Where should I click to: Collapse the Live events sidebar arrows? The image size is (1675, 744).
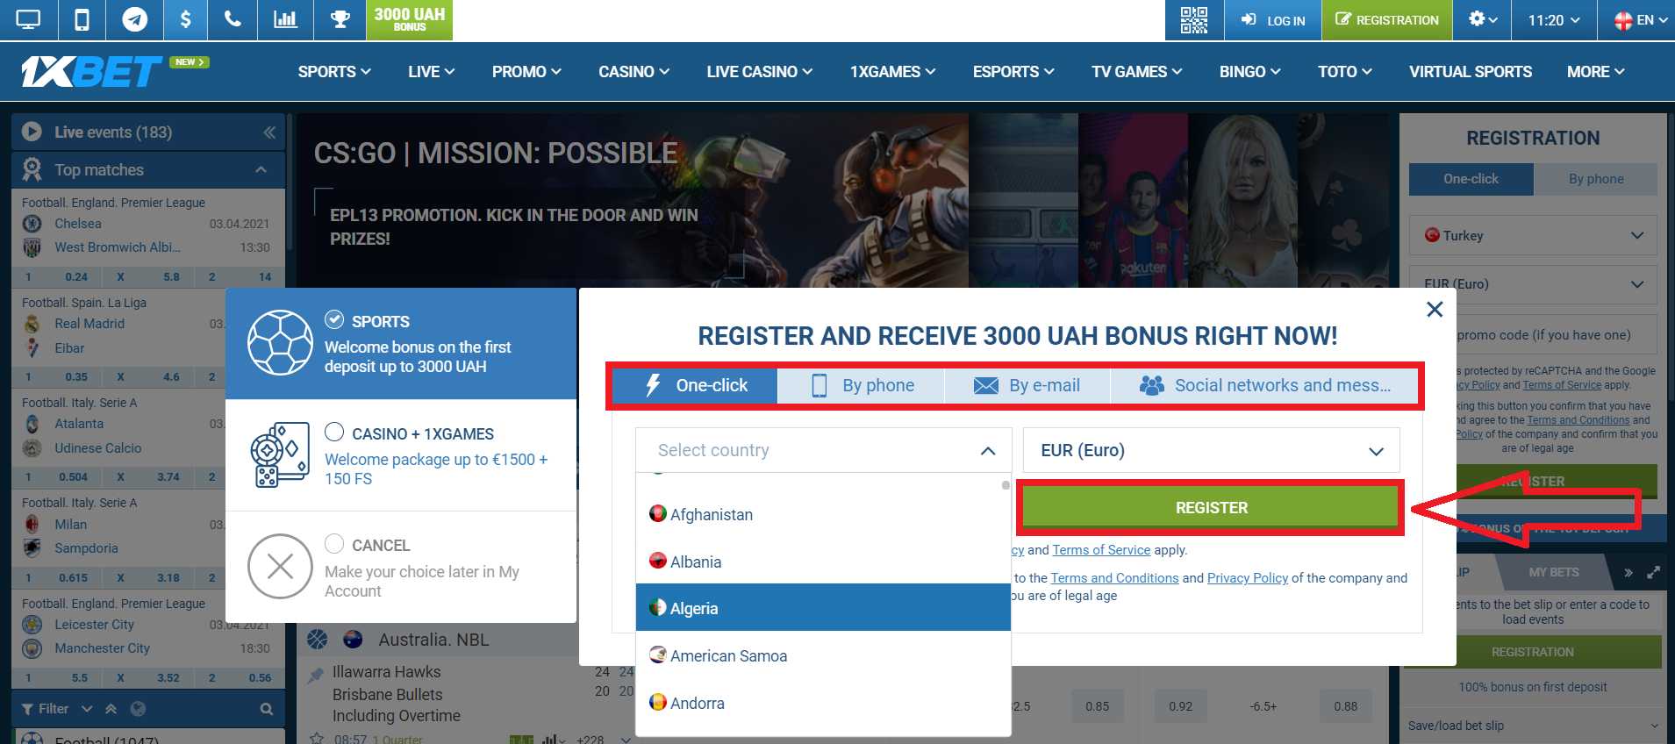click(x=269, y=132)
